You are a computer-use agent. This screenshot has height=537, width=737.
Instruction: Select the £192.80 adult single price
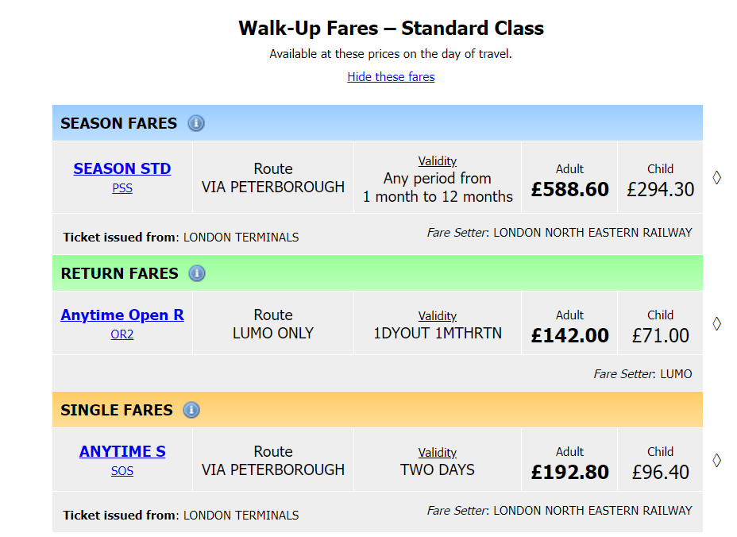(569, 472)
